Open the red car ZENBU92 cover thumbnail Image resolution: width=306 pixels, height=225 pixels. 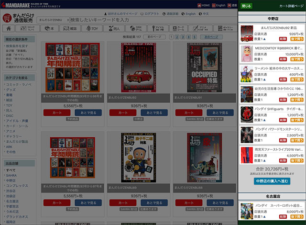[x=138, y=67]
